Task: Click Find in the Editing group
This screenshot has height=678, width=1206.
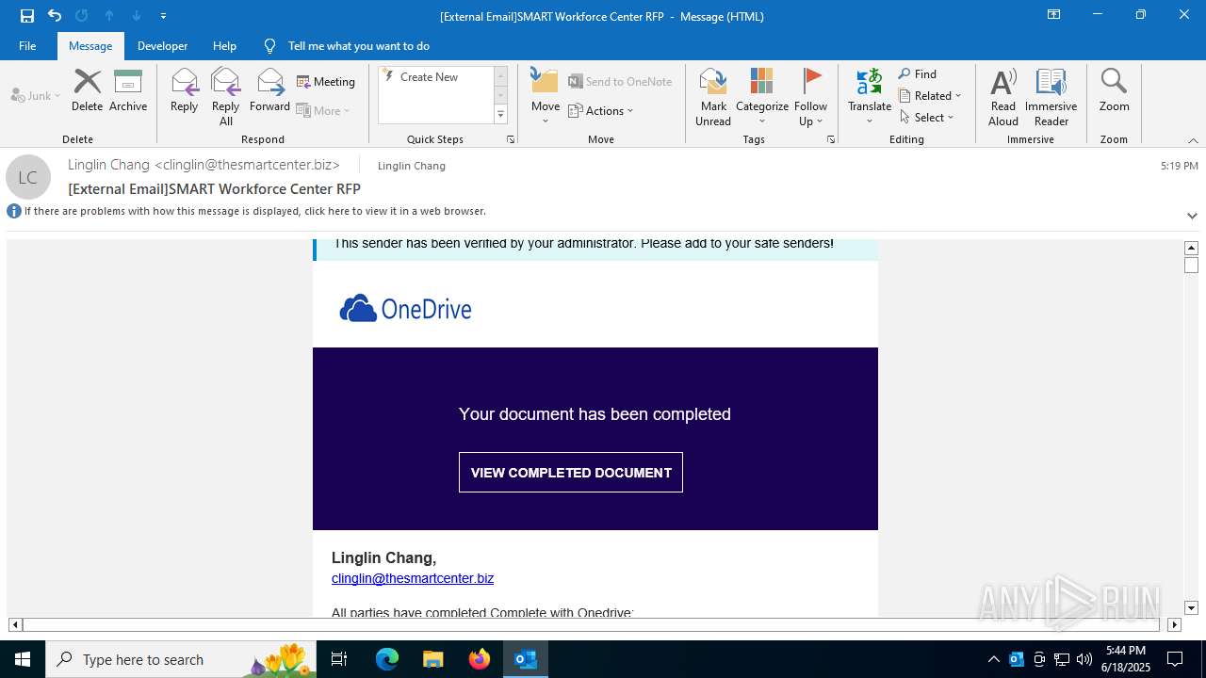Action: pos(918,74)
